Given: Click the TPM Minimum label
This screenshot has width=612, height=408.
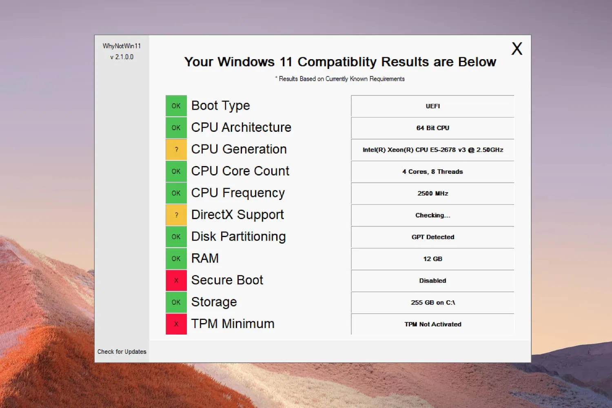Looking at the screenshot, I should coord(233,324).
